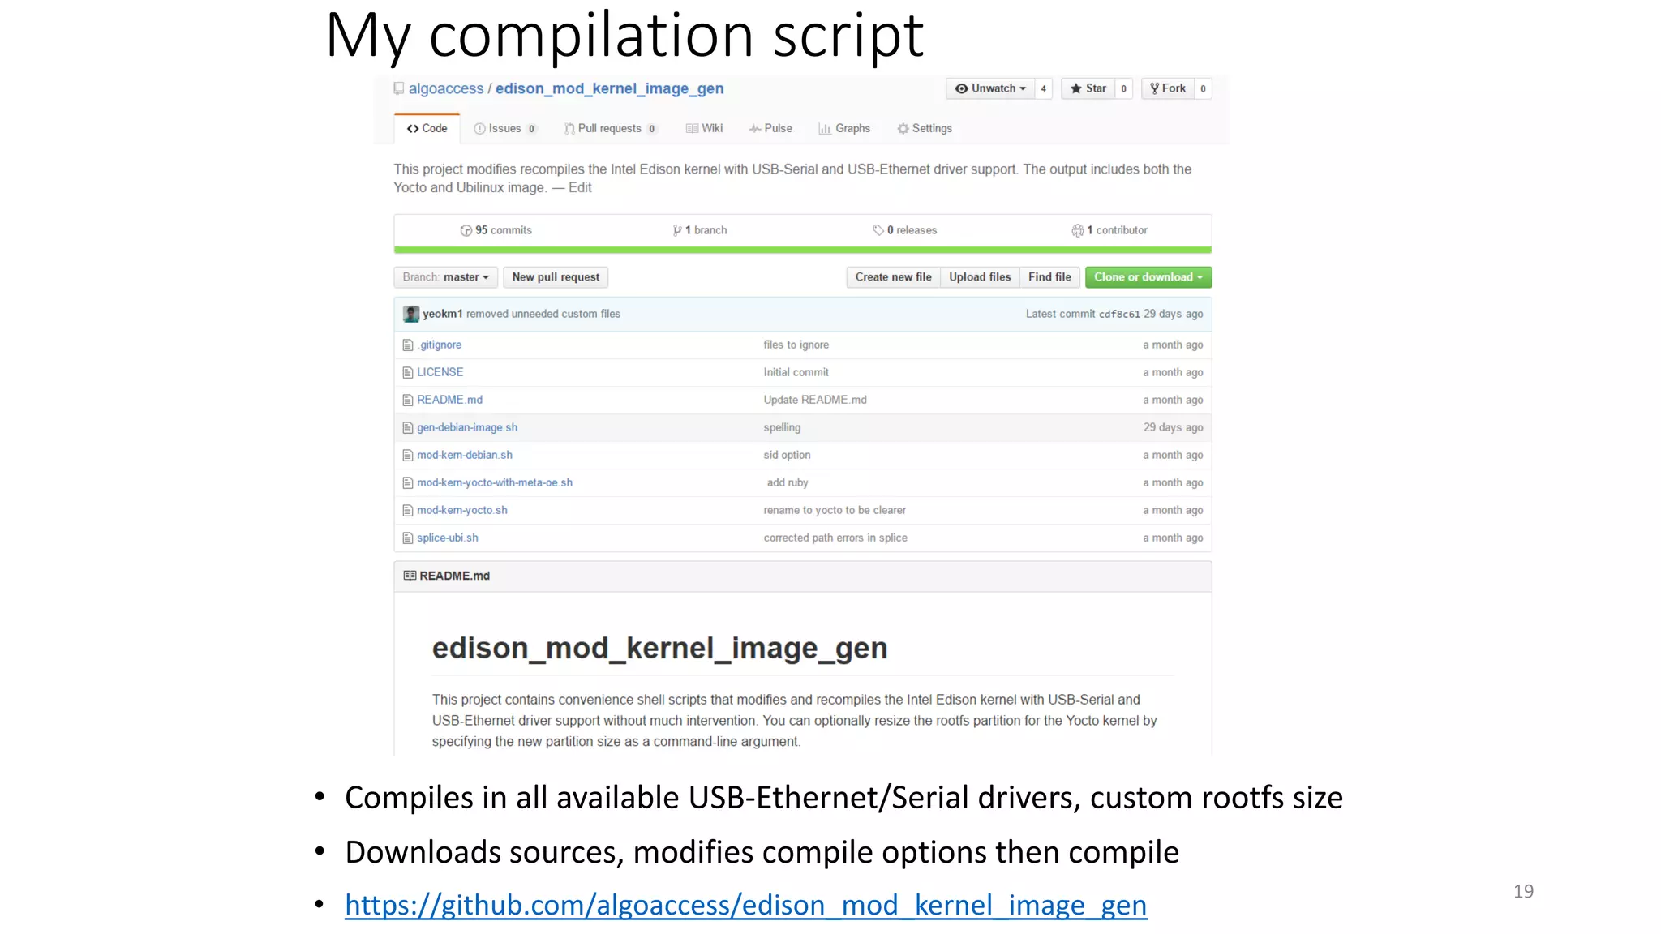The height and width of the screenshot is (934, 1661).
Task: Open mod-kern-yocto-with-meta-oe.sh file
Action: [495, 483]
